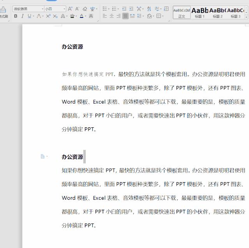Click the table icon at the paragraph group's top right
The height and width of the screenshot is (248, 249).
166,9
